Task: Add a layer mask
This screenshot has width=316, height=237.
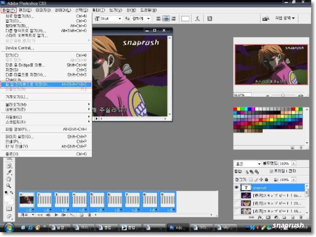Action: [268, 217]
